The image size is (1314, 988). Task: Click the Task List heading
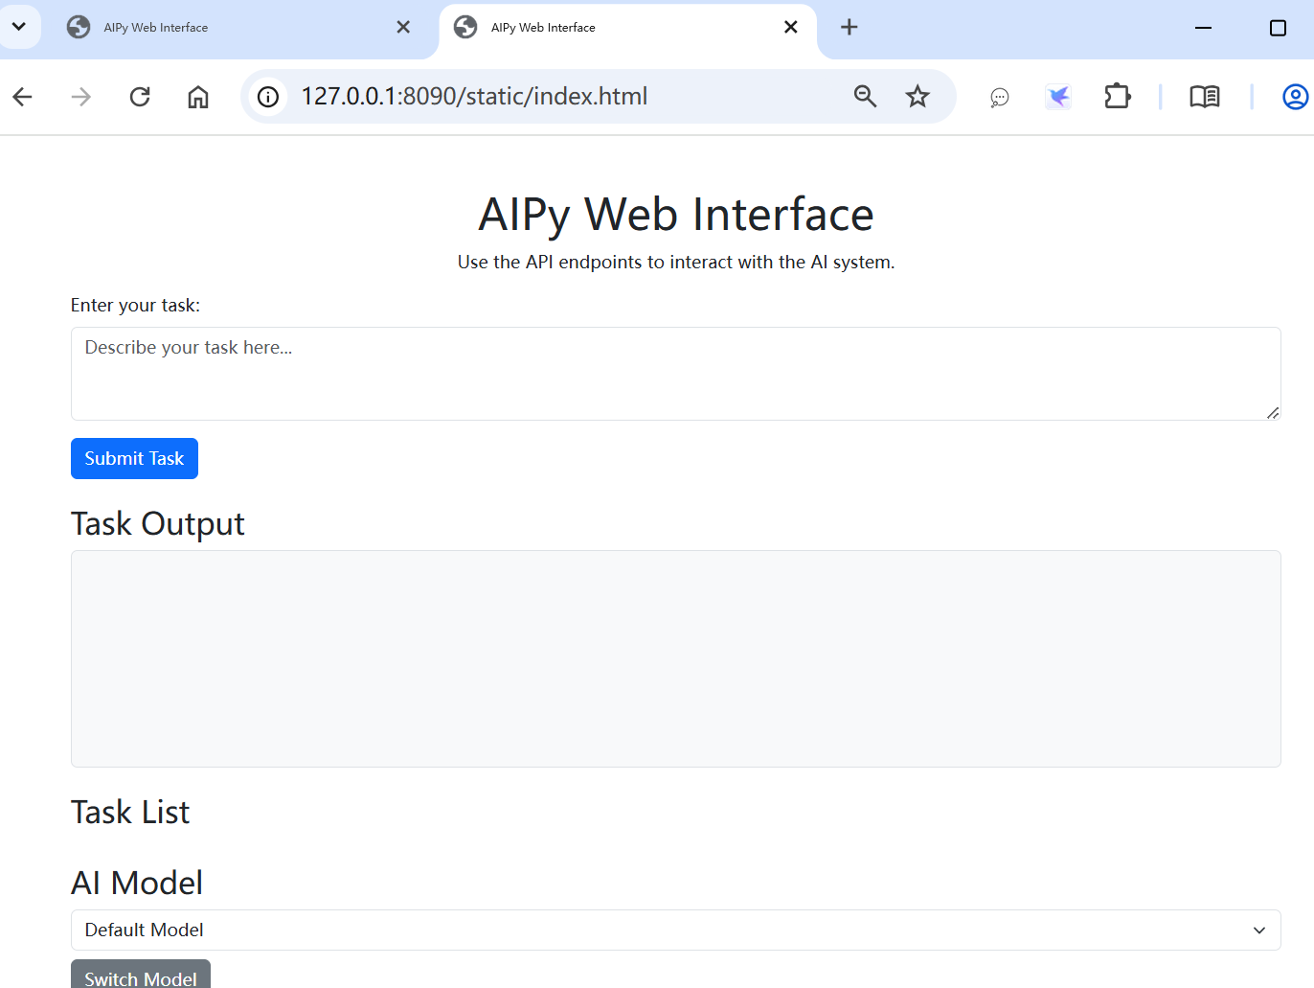[130, 813]
